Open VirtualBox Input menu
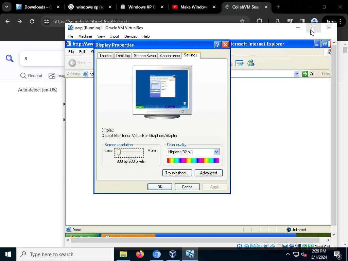 pyautogui.click(x=115, y=36)
